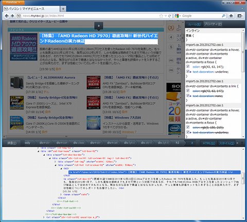
Task: Collapse the div id="cat-top-news" node
Action: (x=39, y=151)
